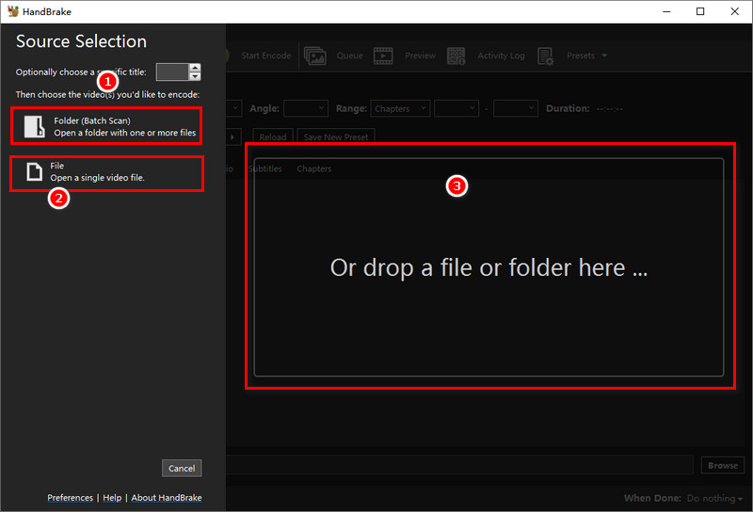Screen dimensions: 753x512
Task: Choose File to open a single video
Action: point(106,173)
